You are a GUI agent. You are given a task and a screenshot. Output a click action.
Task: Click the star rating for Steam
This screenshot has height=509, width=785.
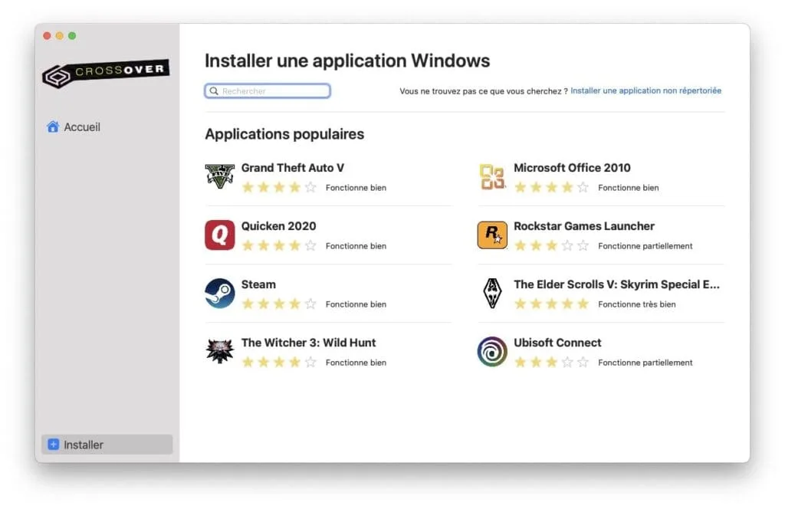[x=279, y=304]
